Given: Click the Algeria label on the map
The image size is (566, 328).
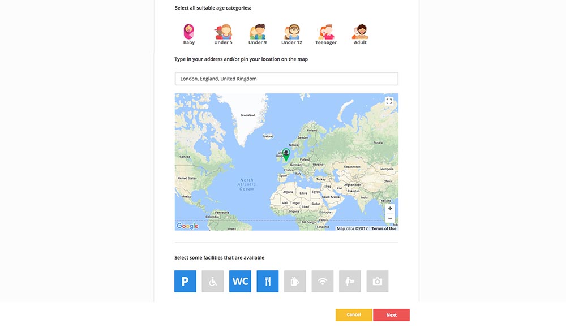Looking at the screenshot, I should [x=288, y=192].
